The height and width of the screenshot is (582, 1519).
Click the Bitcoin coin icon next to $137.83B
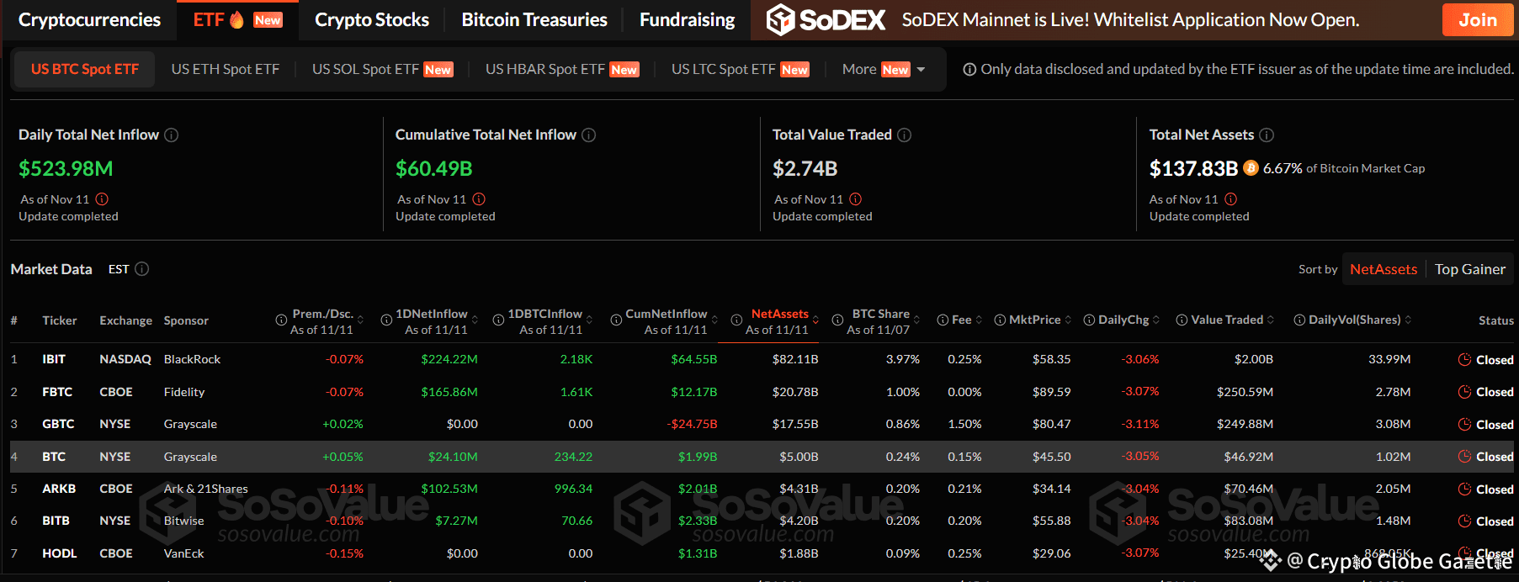pos(1251,168)
